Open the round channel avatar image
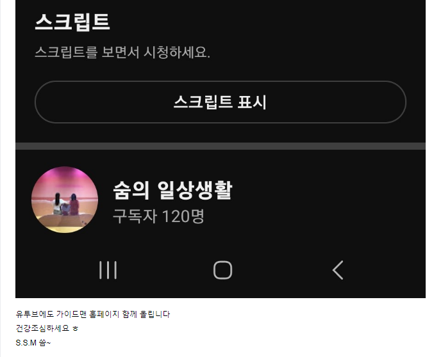Screen dimensions: 434x357 65,200
